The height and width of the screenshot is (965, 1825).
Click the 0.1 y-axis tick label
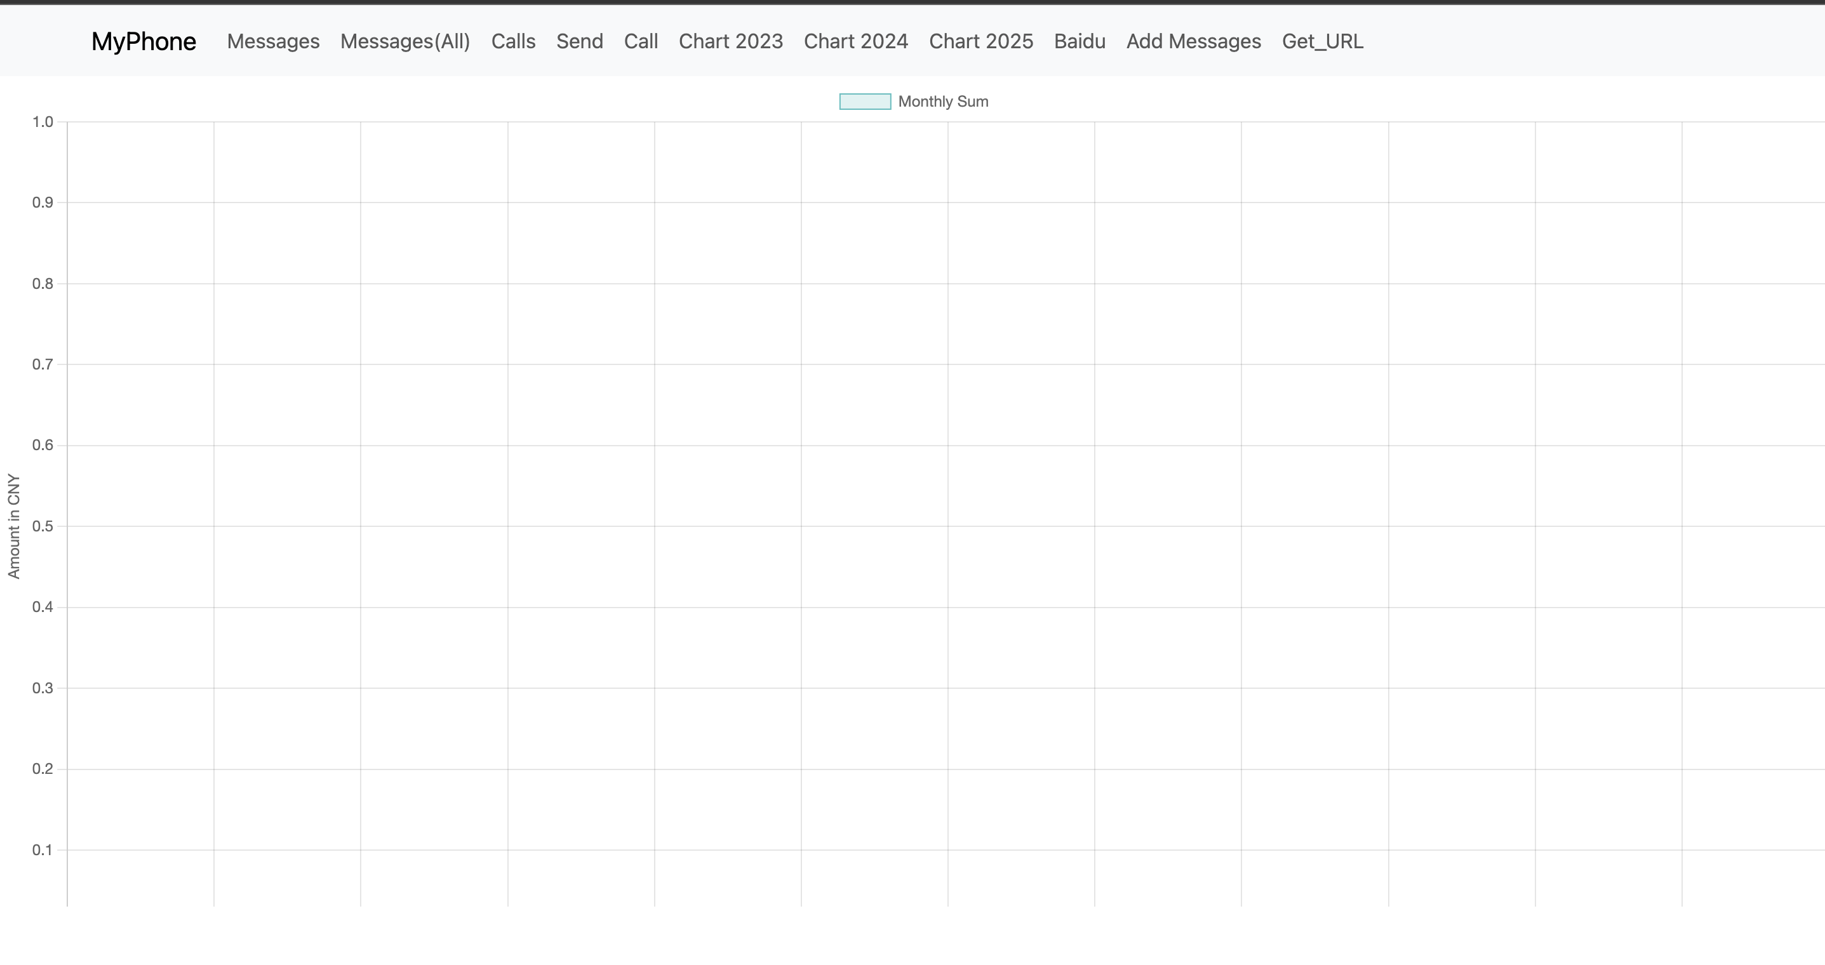click(x=43, y=849)
